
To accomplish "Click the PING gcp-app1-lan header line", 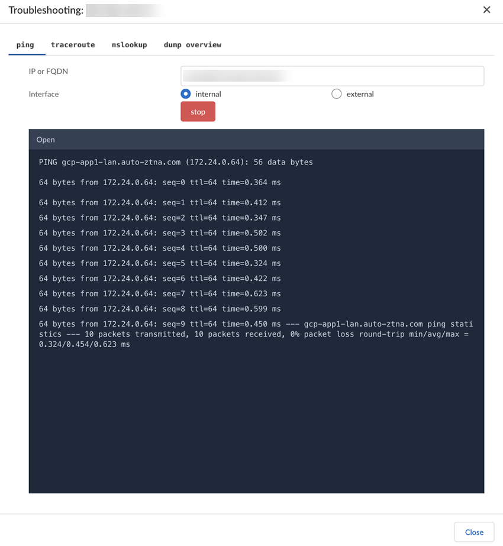I will (176, 161).
